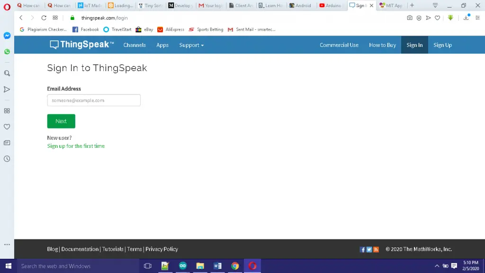This screenshot has width=485, height=273.
Task: Send page to My Flow icon
Action: coord(428,18)
